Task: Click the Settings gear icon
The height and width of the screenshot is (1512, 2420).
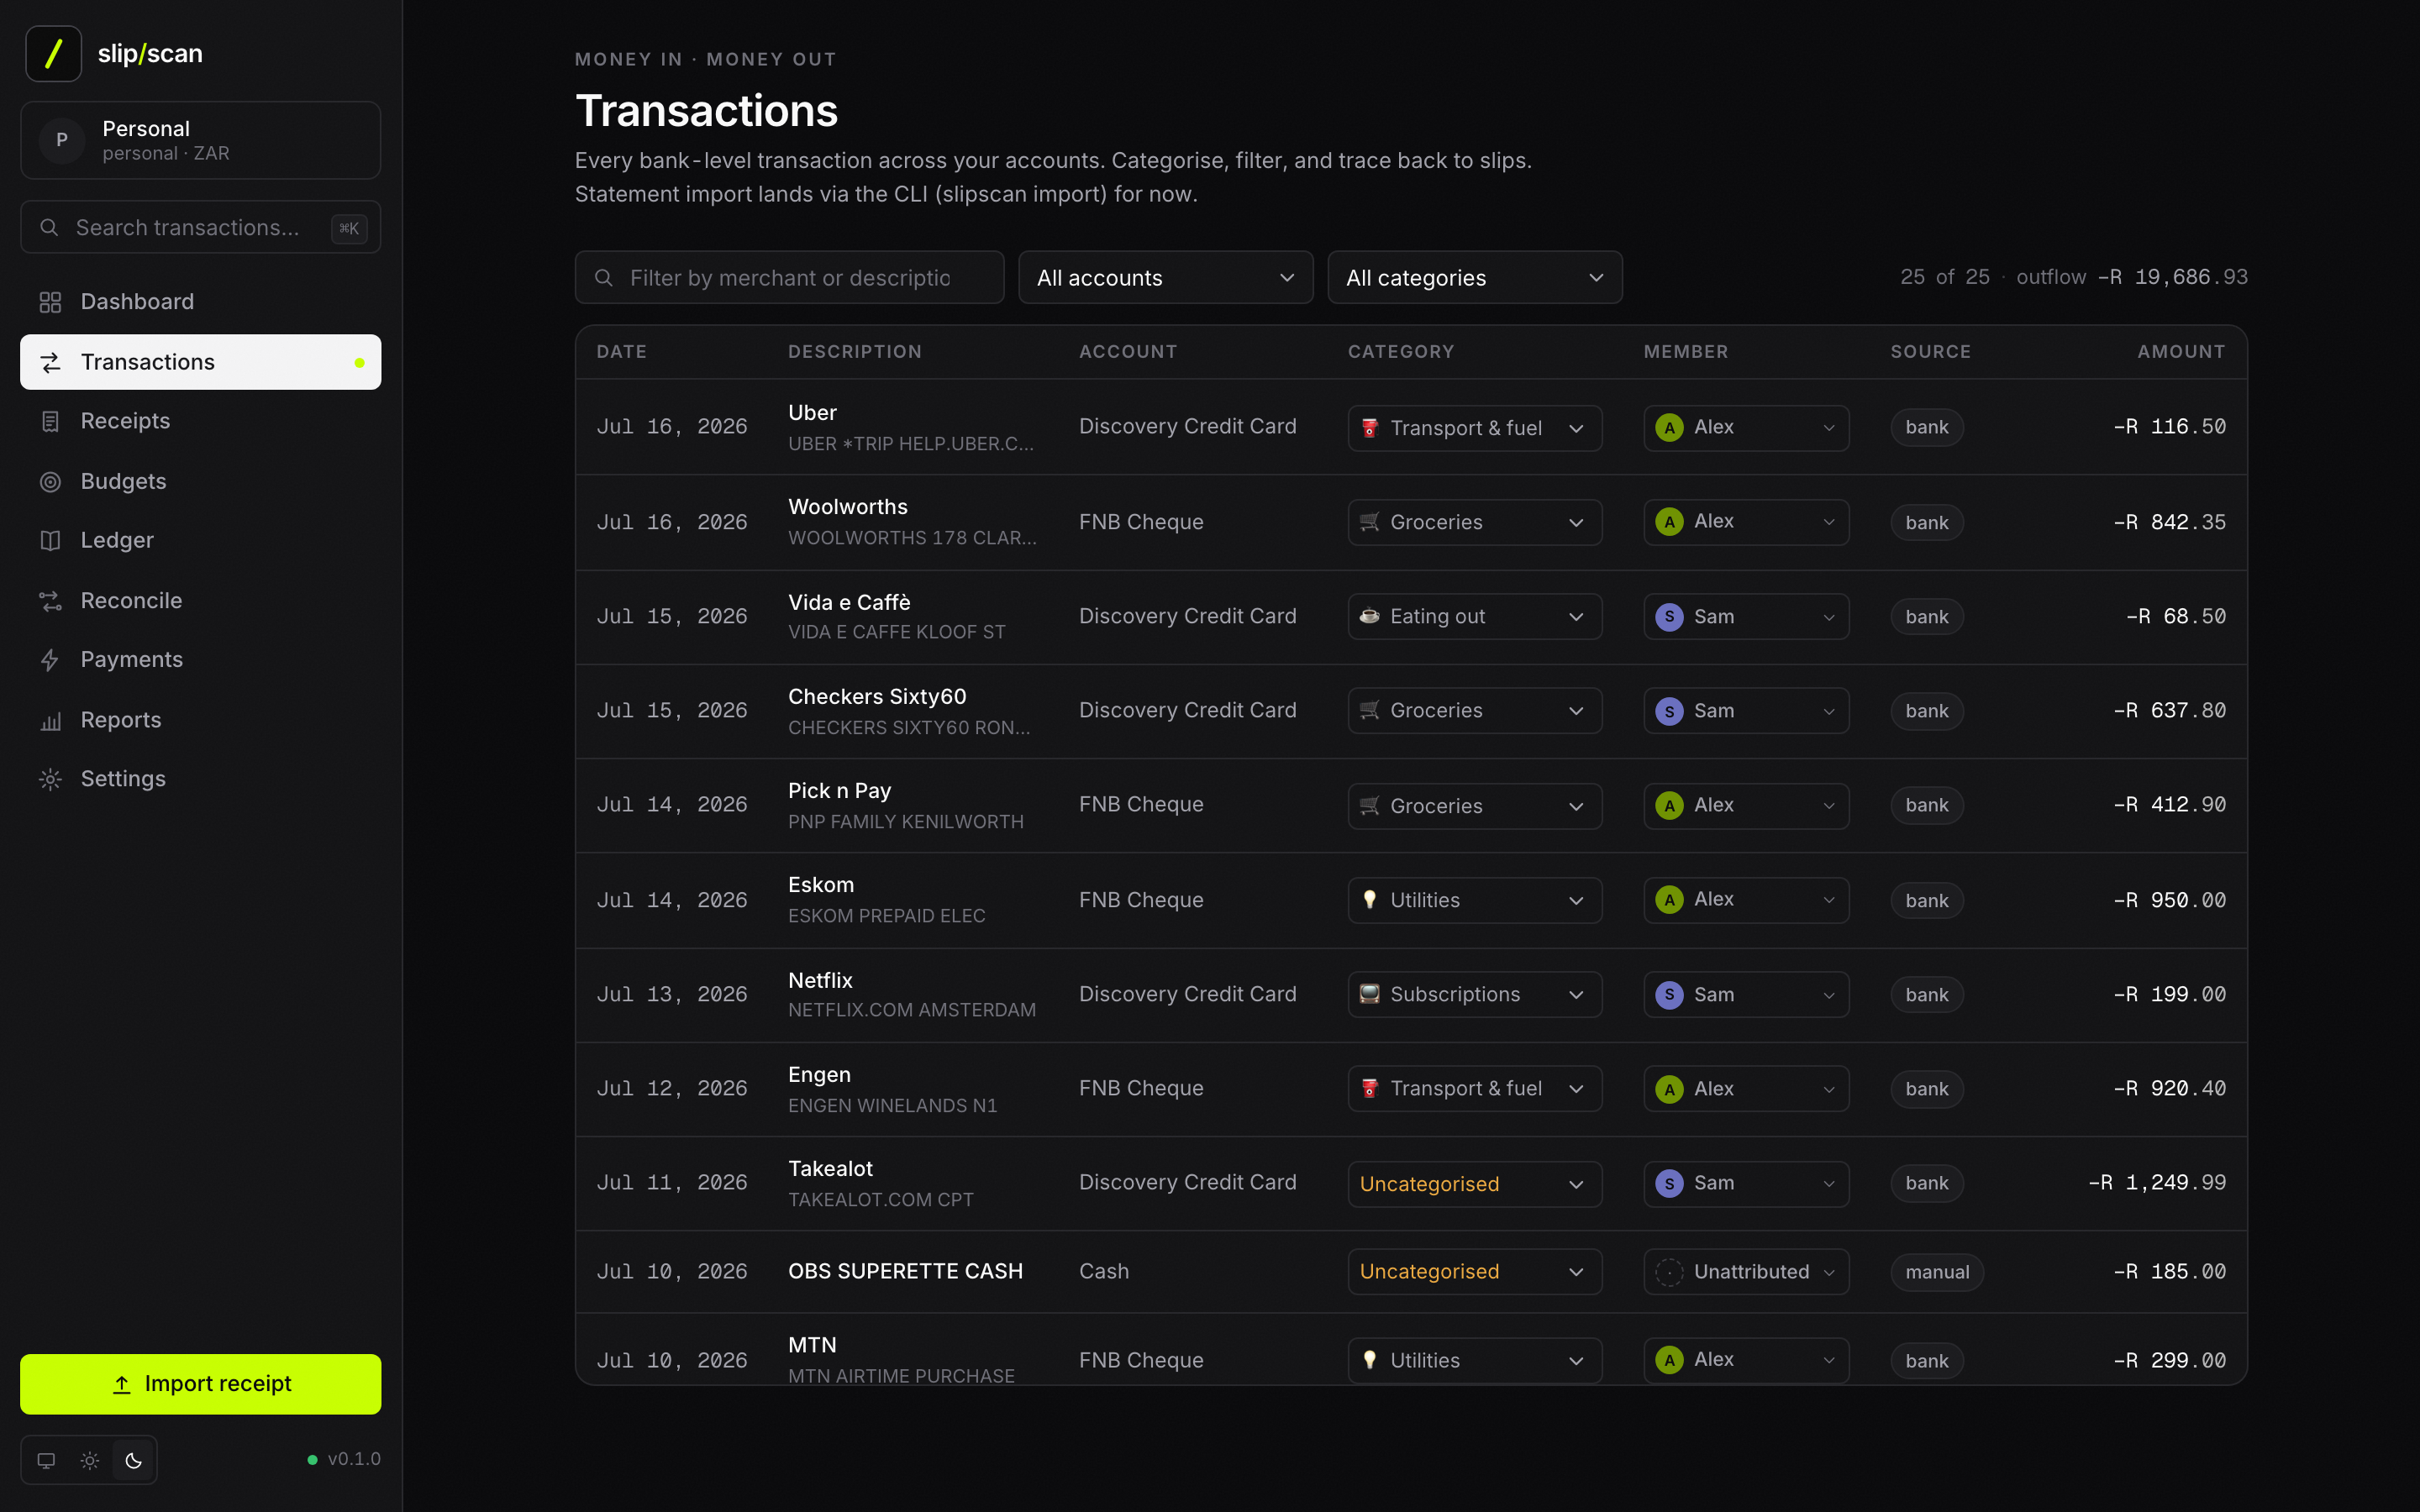Action: click(x=50, y=779)
